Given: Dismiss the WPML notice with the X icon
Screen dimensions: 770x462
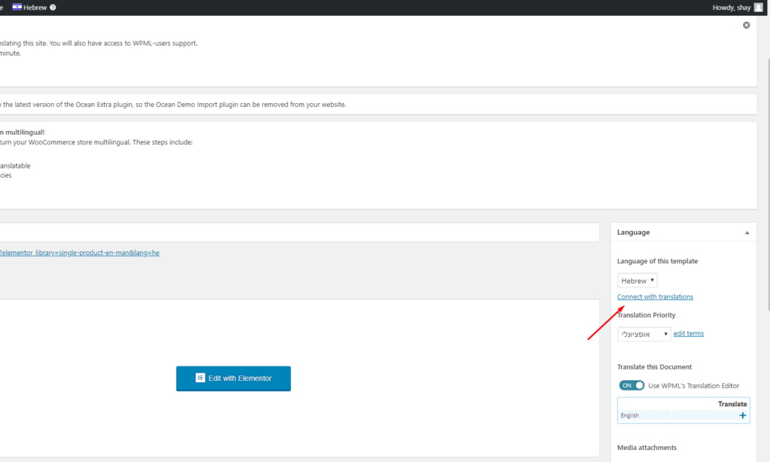Looking at the screenshot, I should (746, 25).
